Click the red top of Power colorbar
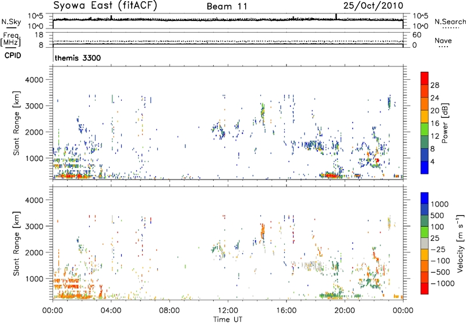 tap(425, 78)
